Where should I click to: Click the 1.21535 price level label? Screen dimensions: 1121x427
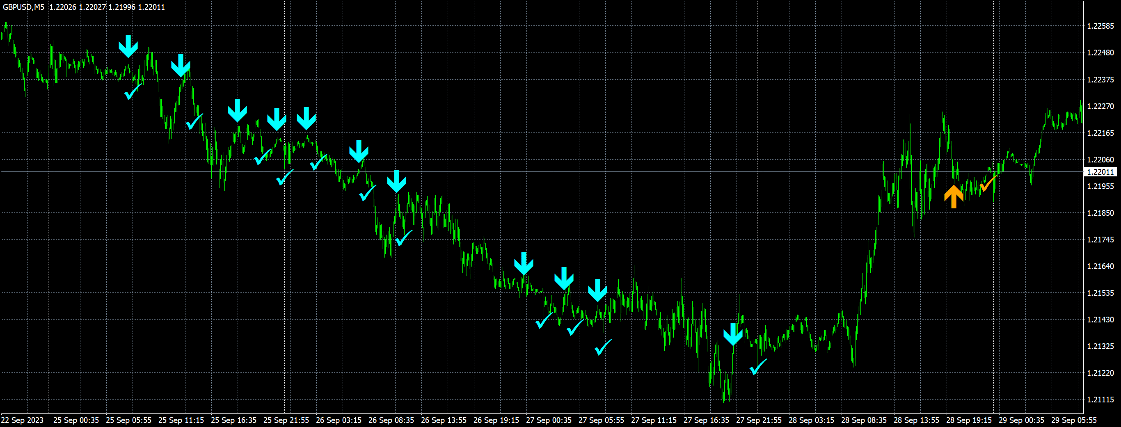click(x=1100, y=293)
